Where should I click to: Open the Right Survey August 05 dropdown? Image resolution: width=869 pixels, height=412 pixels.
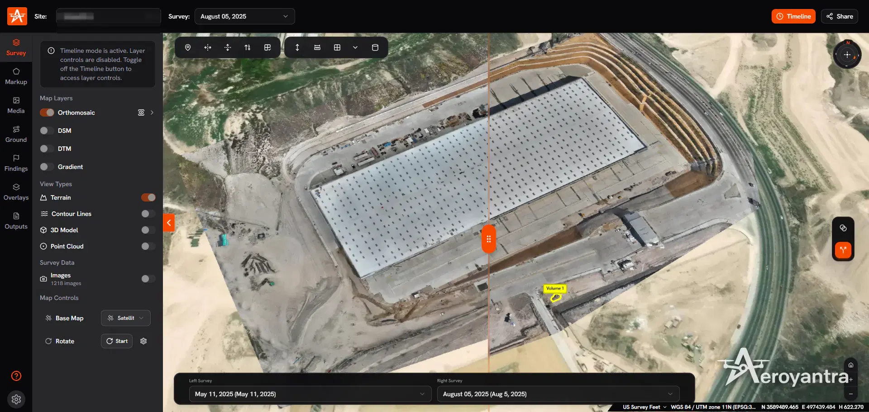(559, 394)
